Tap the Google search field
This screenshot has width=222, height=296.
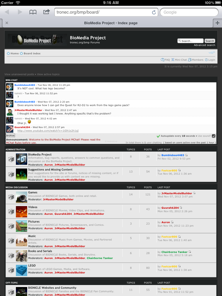point(189,12)
